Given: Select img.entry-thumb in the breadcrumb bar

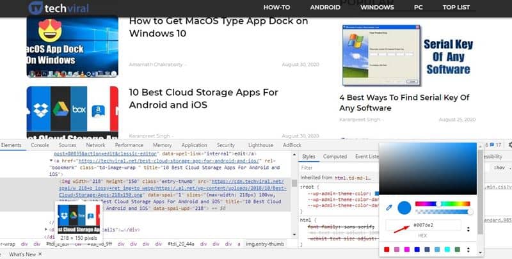Looking at the screenshot, I should (x=265, y=244).
